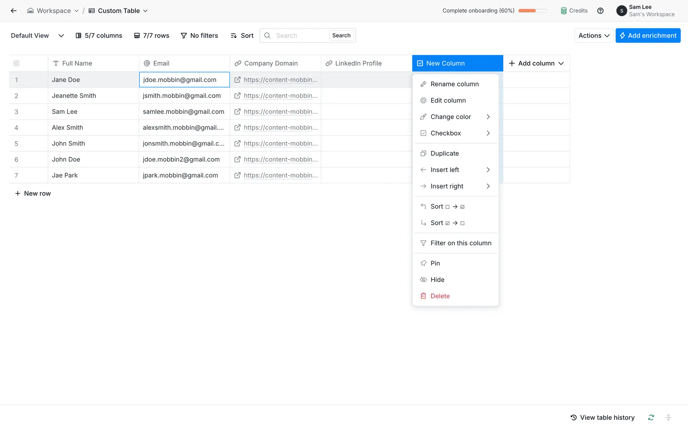Open the Credits coins icon

[564, 11]
